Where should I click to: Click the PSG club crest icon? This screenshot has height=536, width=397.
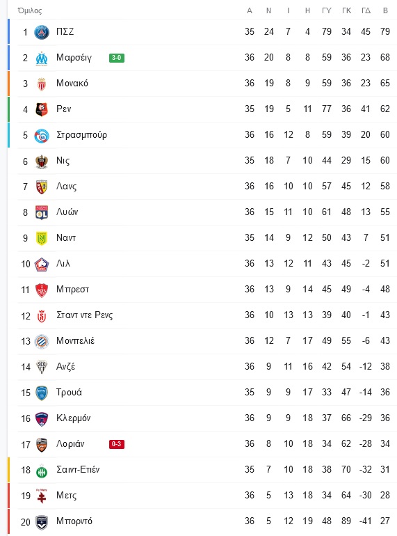(x=42, y=32)
